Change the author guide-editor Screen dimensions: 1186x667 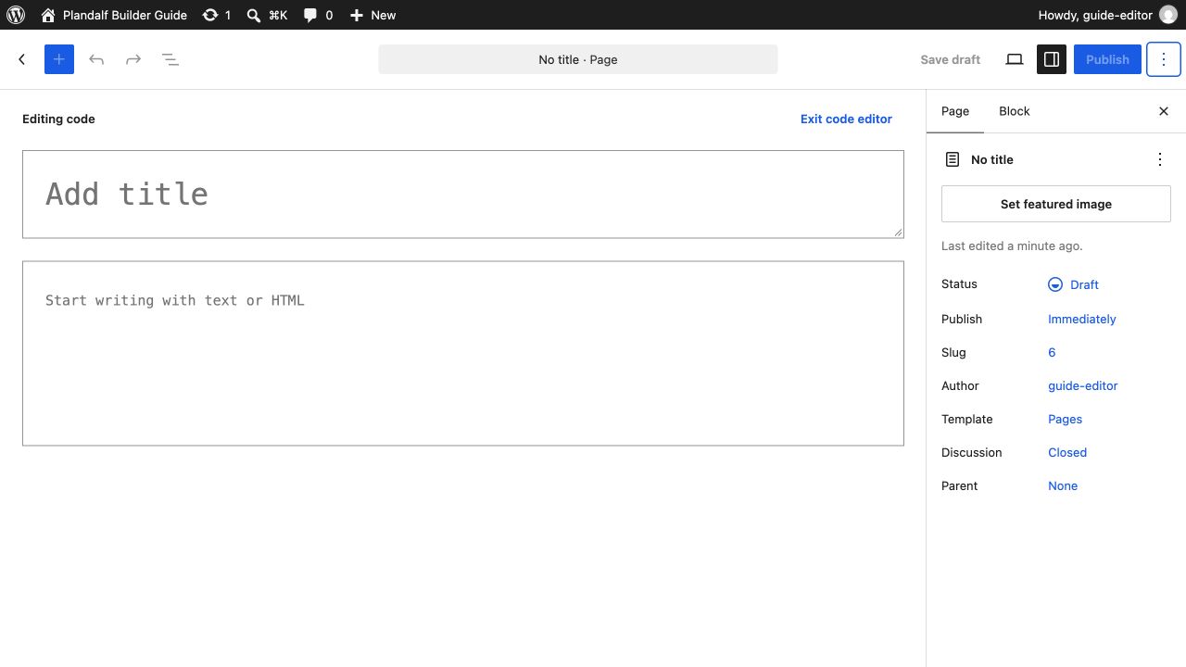1083,385
